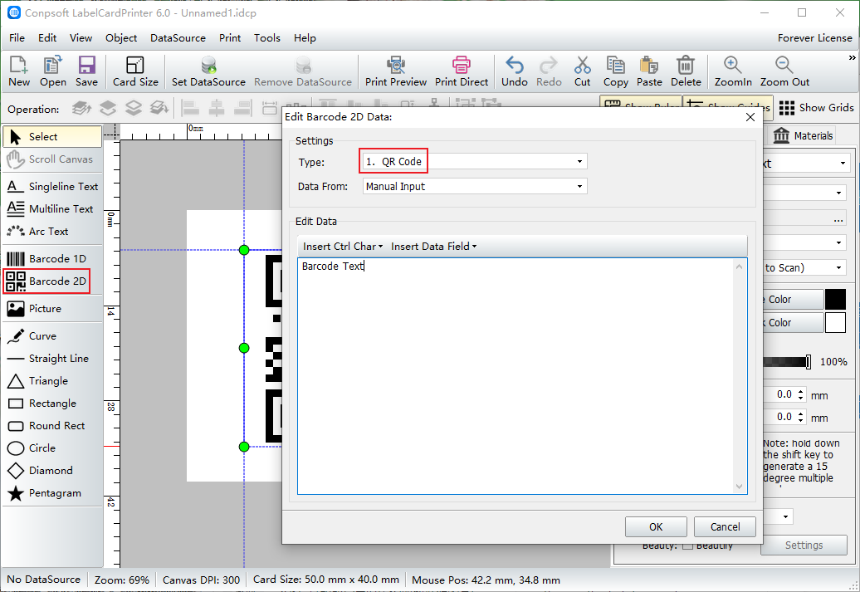Choose the Diamond shape tool
The height and width of the screenshot is (592, 860).
52,471
